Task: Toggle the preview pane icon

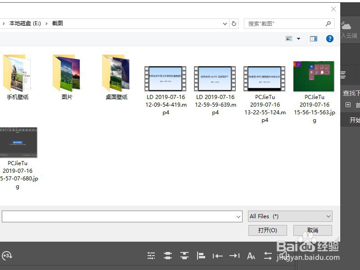Action: pos(314,39)
